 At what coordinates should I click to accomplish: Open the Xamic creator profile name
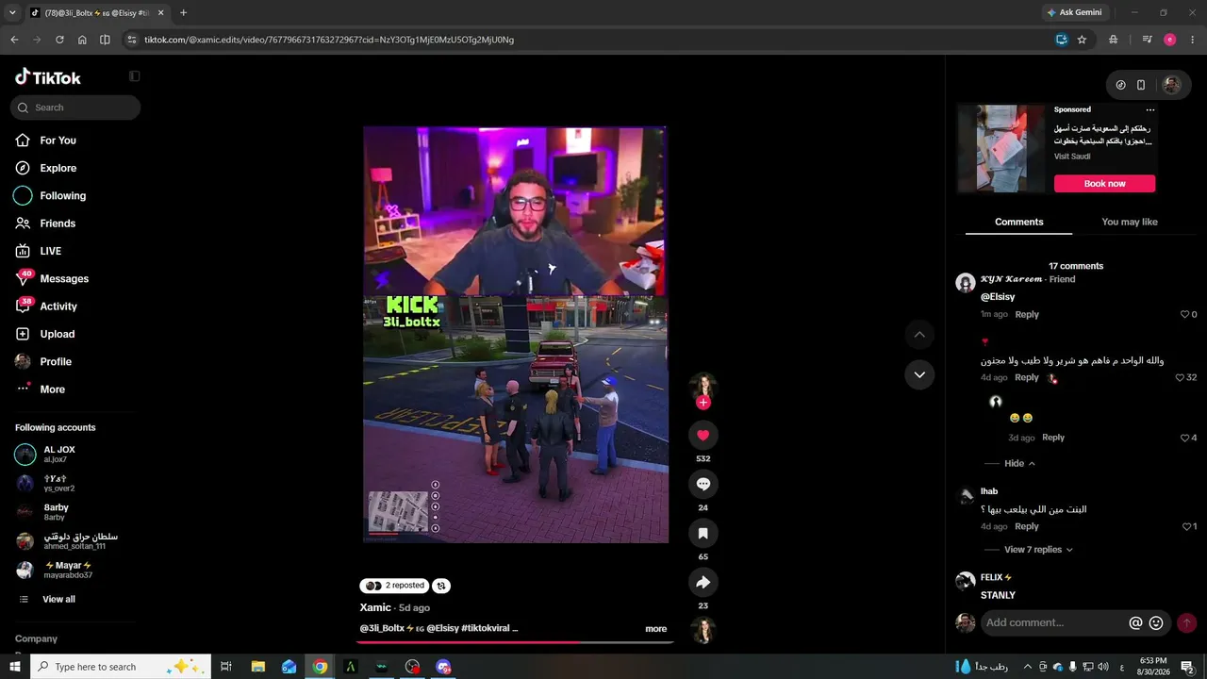[x=375, y=608]
